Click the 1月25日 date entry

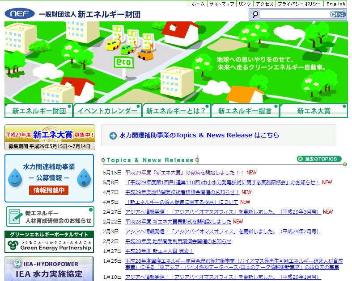tap(112, 261)
